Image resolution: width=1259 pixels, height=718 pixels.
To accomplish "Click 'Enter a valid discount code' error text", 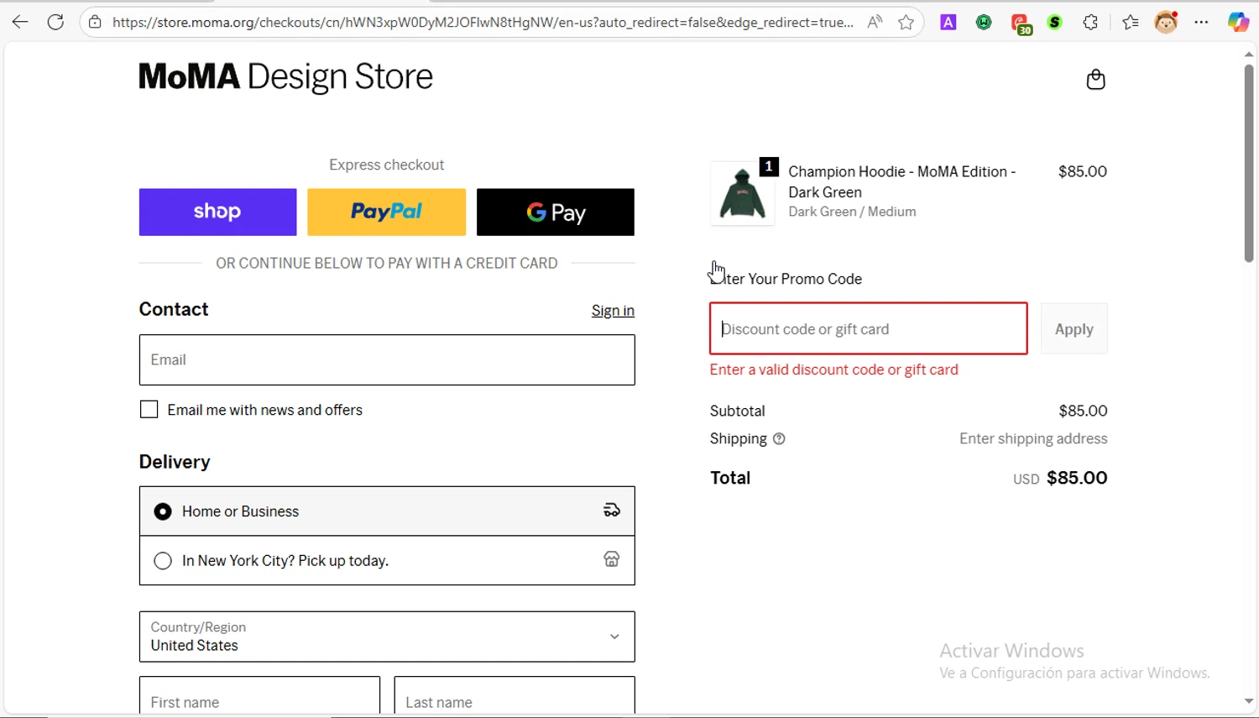I will coord(833,369).
